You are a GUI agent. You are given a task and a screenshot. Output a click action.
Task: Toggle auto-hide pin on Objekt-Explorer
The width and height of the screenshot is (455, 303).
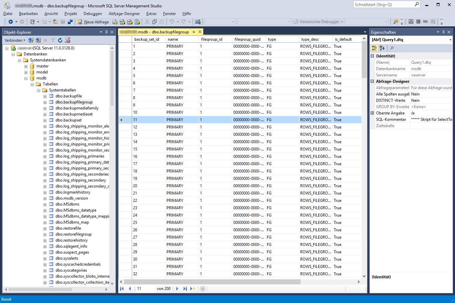(x=106, y=32)
